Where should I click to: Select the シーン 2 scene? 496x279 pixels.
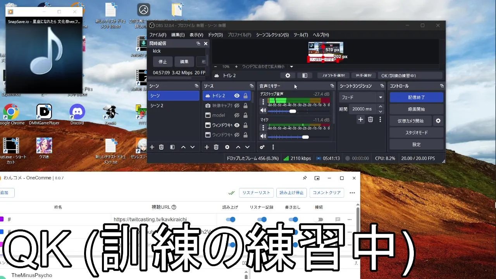click(x=174, y=105)
